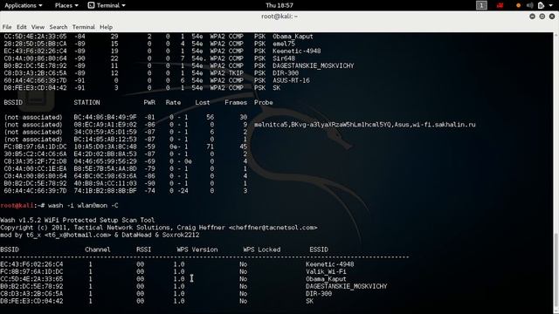
Task: Open the Places menu
Action: [66, 5]
